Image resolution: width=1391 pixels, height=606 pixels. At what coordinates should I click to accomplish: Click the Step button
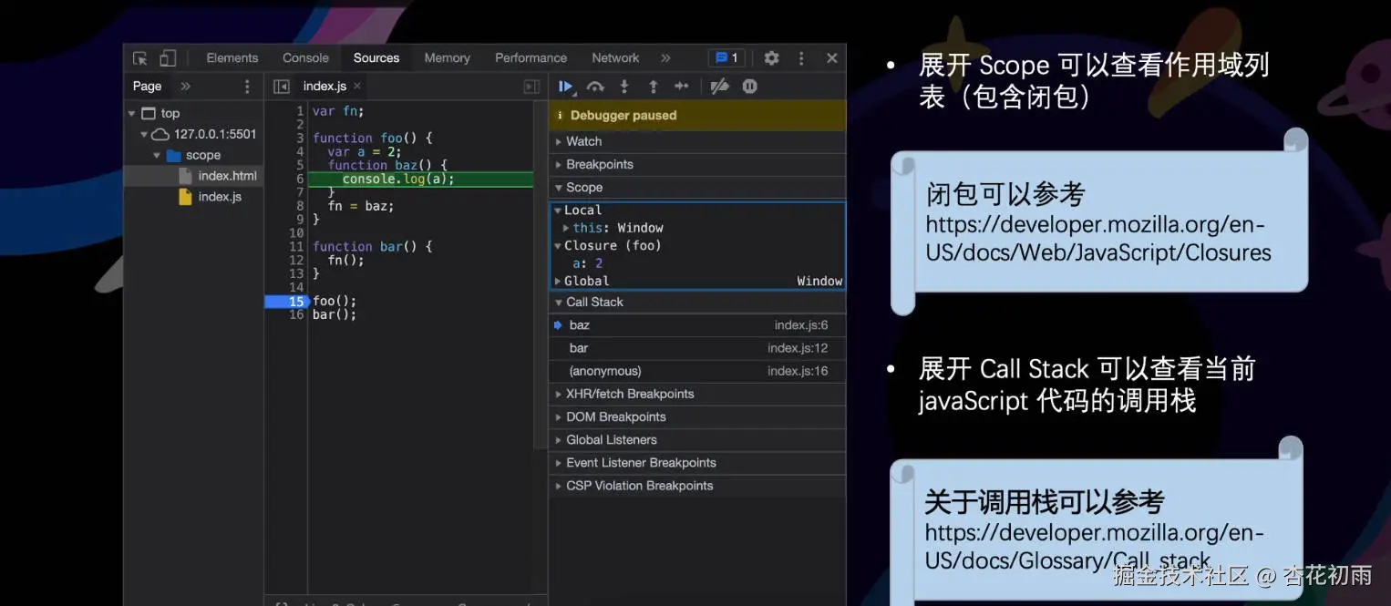click(682, 86)
